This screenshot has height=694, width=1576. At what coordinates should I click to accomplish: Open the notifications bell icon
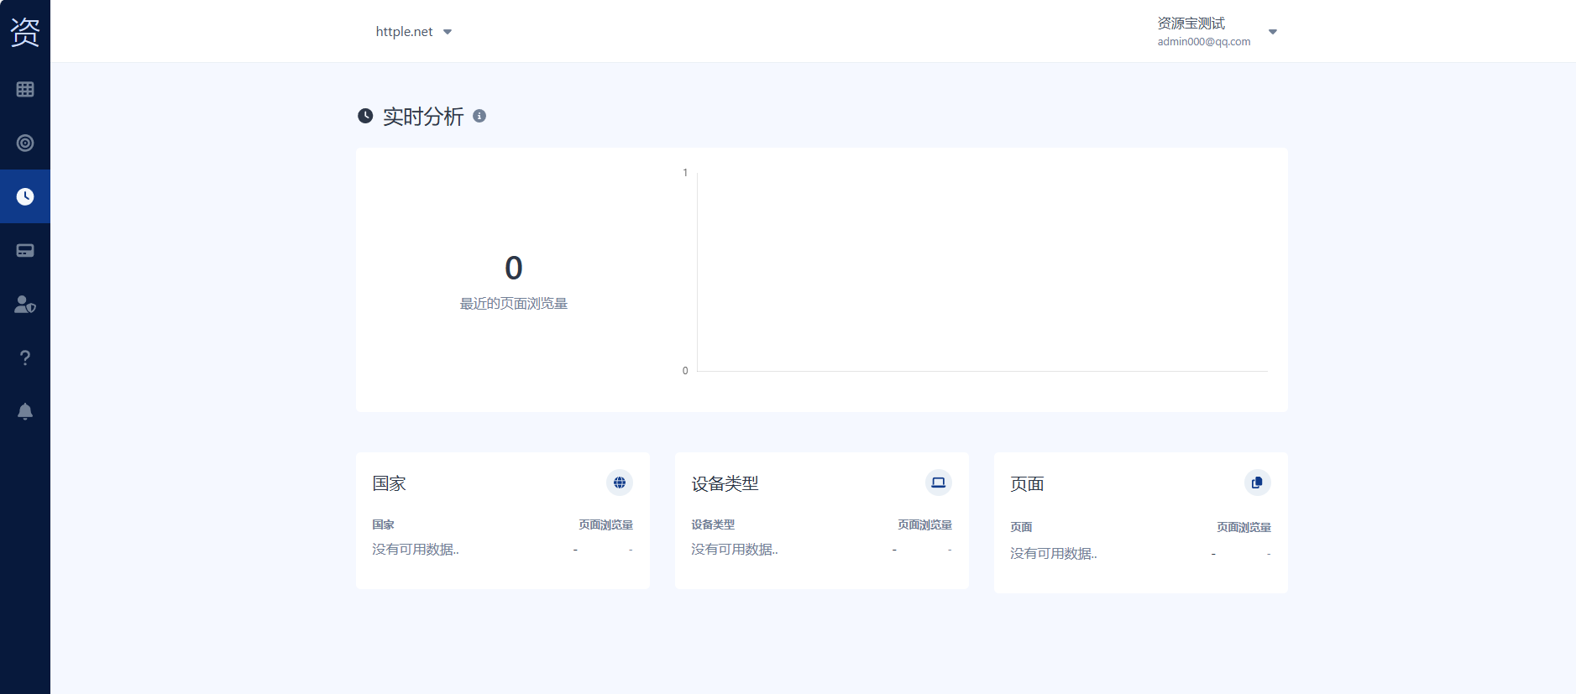coord(25,411)
